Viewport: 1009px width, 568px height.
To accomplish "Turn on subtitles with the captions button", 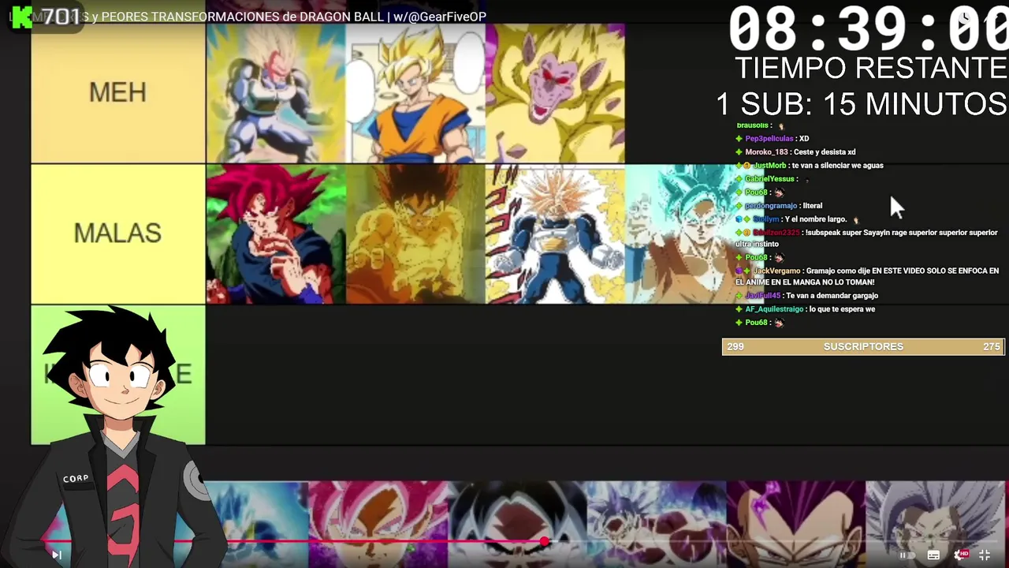I will 933,555.
